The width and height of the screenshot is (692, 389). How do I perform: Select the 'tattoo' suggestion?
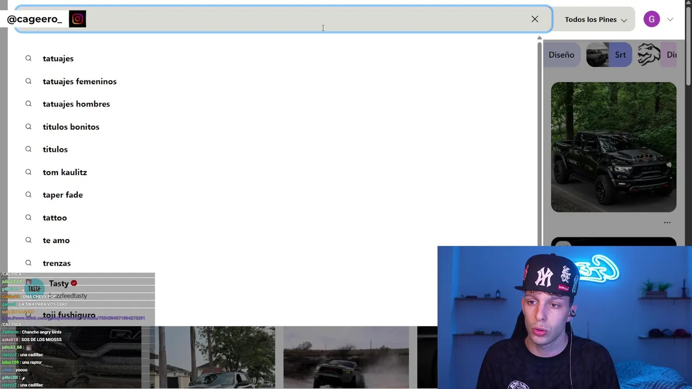point(55,217)
